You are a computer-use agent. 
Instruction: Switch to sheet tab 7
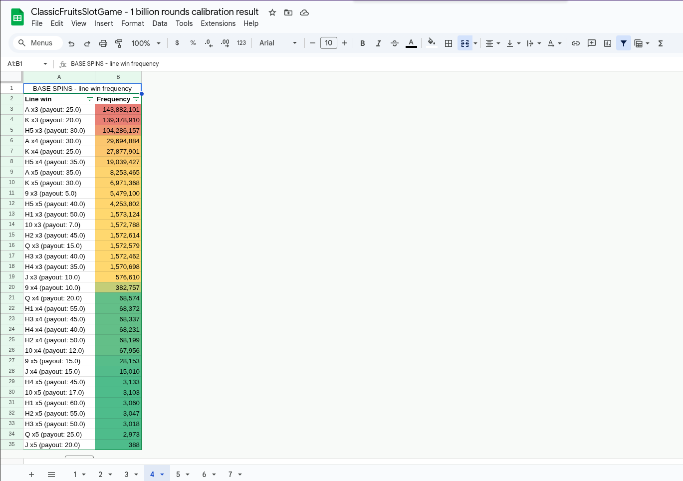230,475
